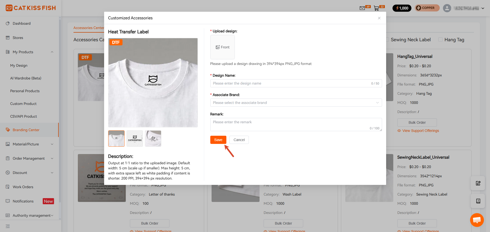Image resolution: width=490 pixels, height=232 pixels.
Task: Open the orange chat support bubble
Action: click(477, 220)
